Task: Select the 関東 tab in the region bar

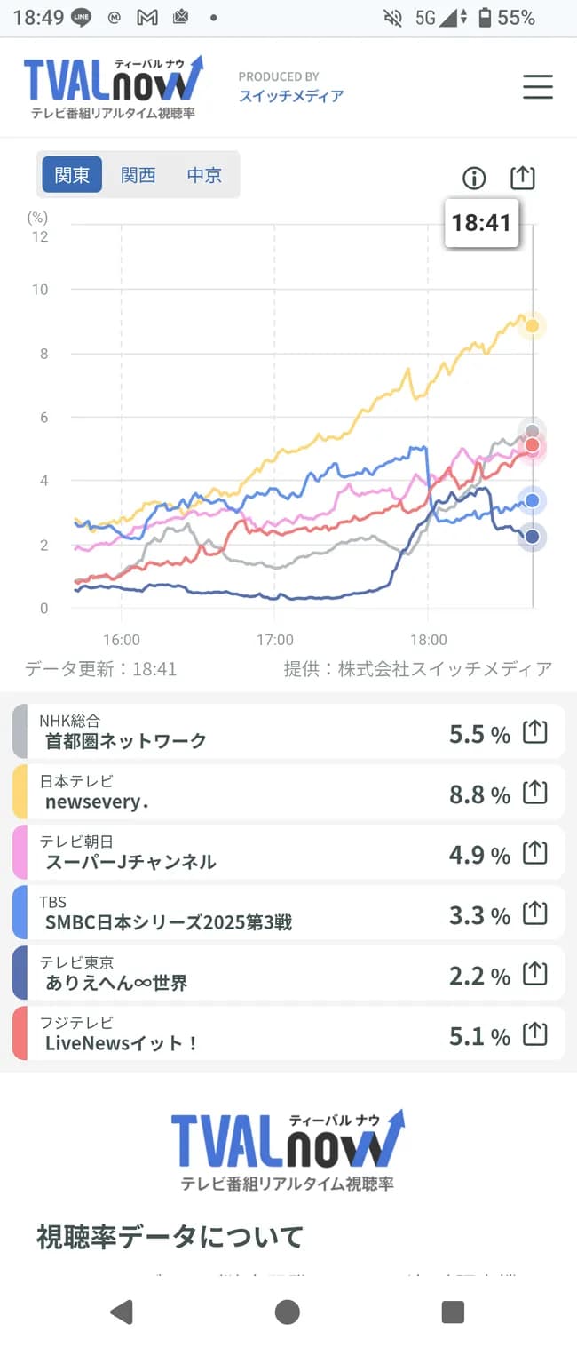Action: tap(70, 175)
